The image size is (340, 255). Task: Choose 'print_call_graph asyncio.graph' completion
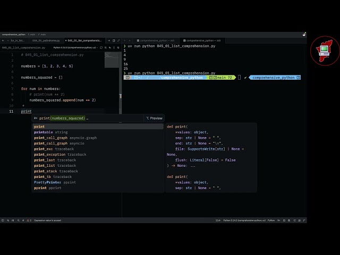98,138
